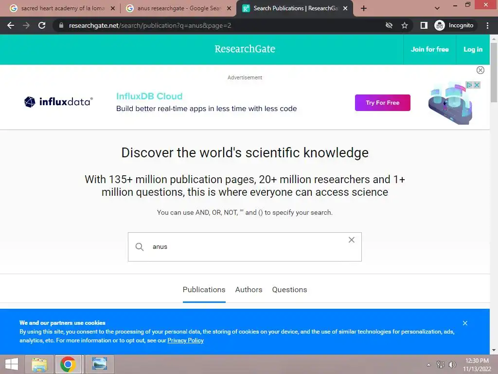
Task: Switch to anus researchgate Google Search tab
Action: point(178,8)
